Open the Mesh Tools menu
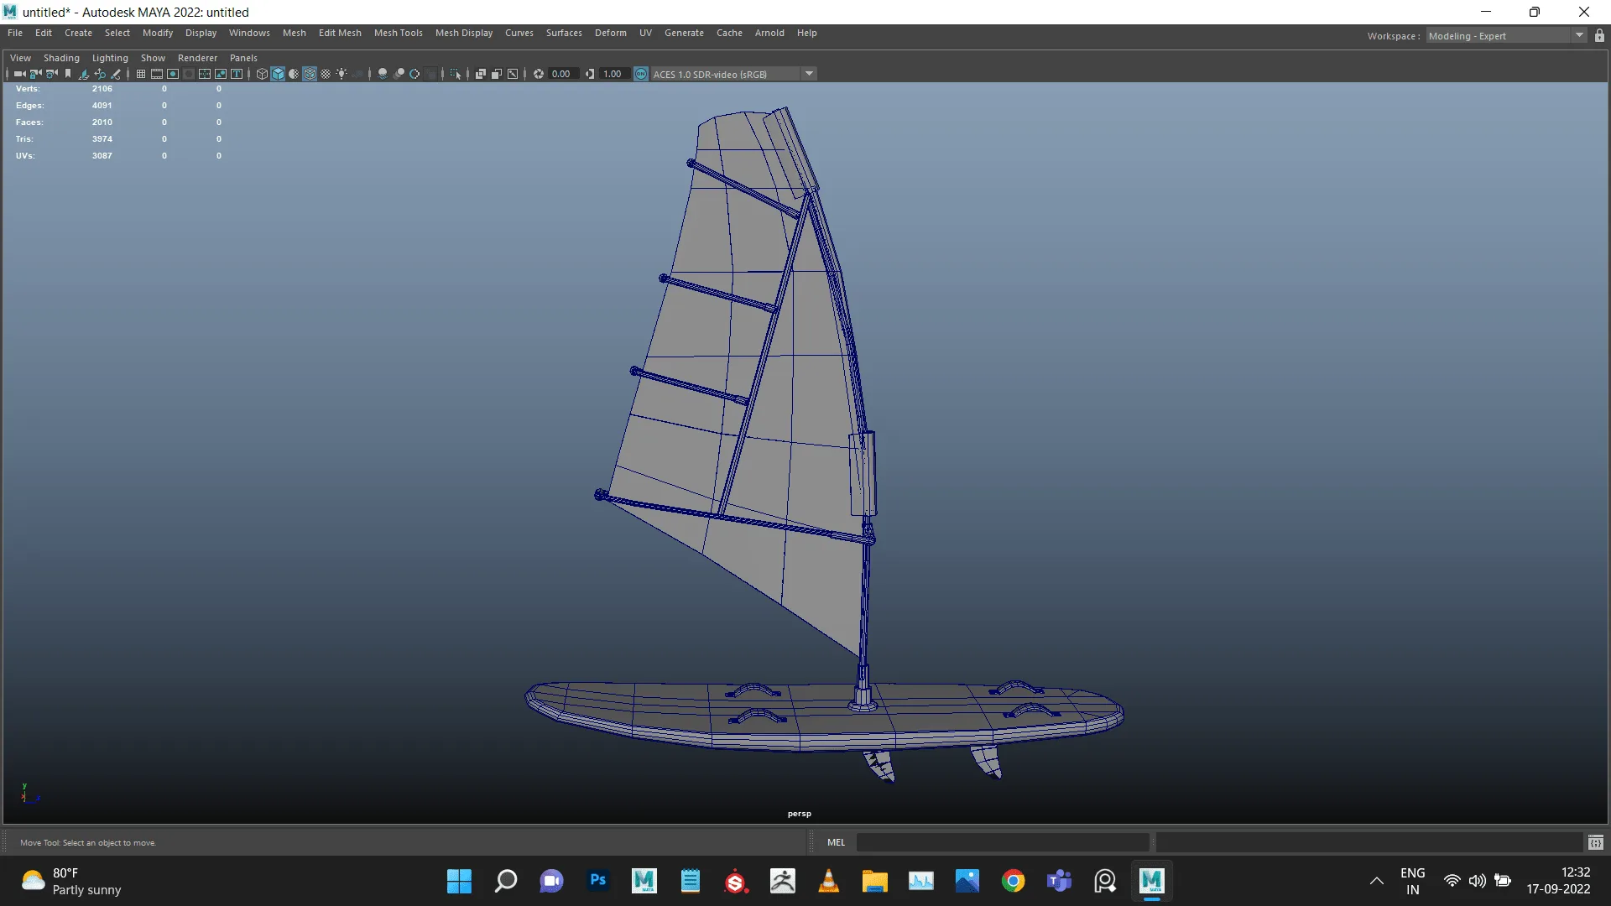1611x906 pixels. (x=398, y=33)
